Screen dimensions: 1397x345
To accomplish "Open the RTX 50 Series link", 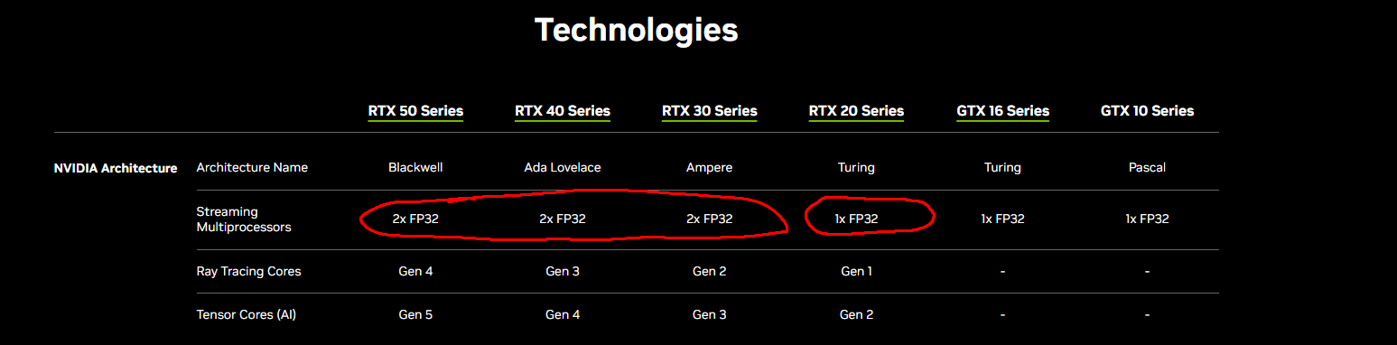I will click(415, 111).
